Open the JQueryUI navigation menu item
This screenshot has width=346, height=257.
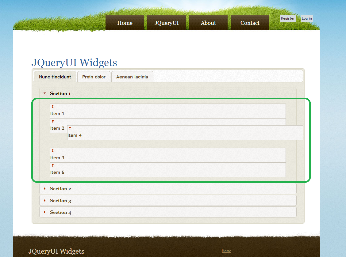point(167,23)
